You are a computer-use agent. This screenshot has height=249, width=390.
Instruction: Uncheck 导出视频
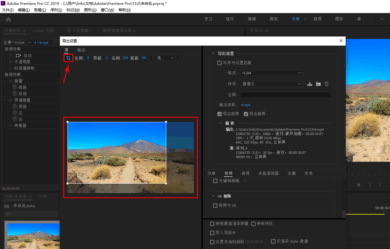(219, 114)
